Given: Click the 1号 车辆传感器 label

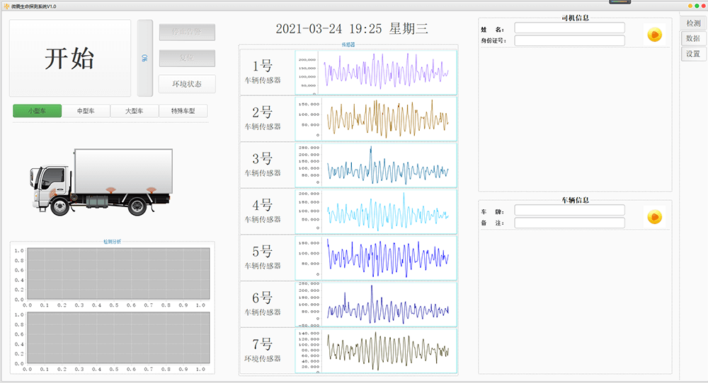Looking at the screenshot, I should pyautogui.click(x=263, y=72).
